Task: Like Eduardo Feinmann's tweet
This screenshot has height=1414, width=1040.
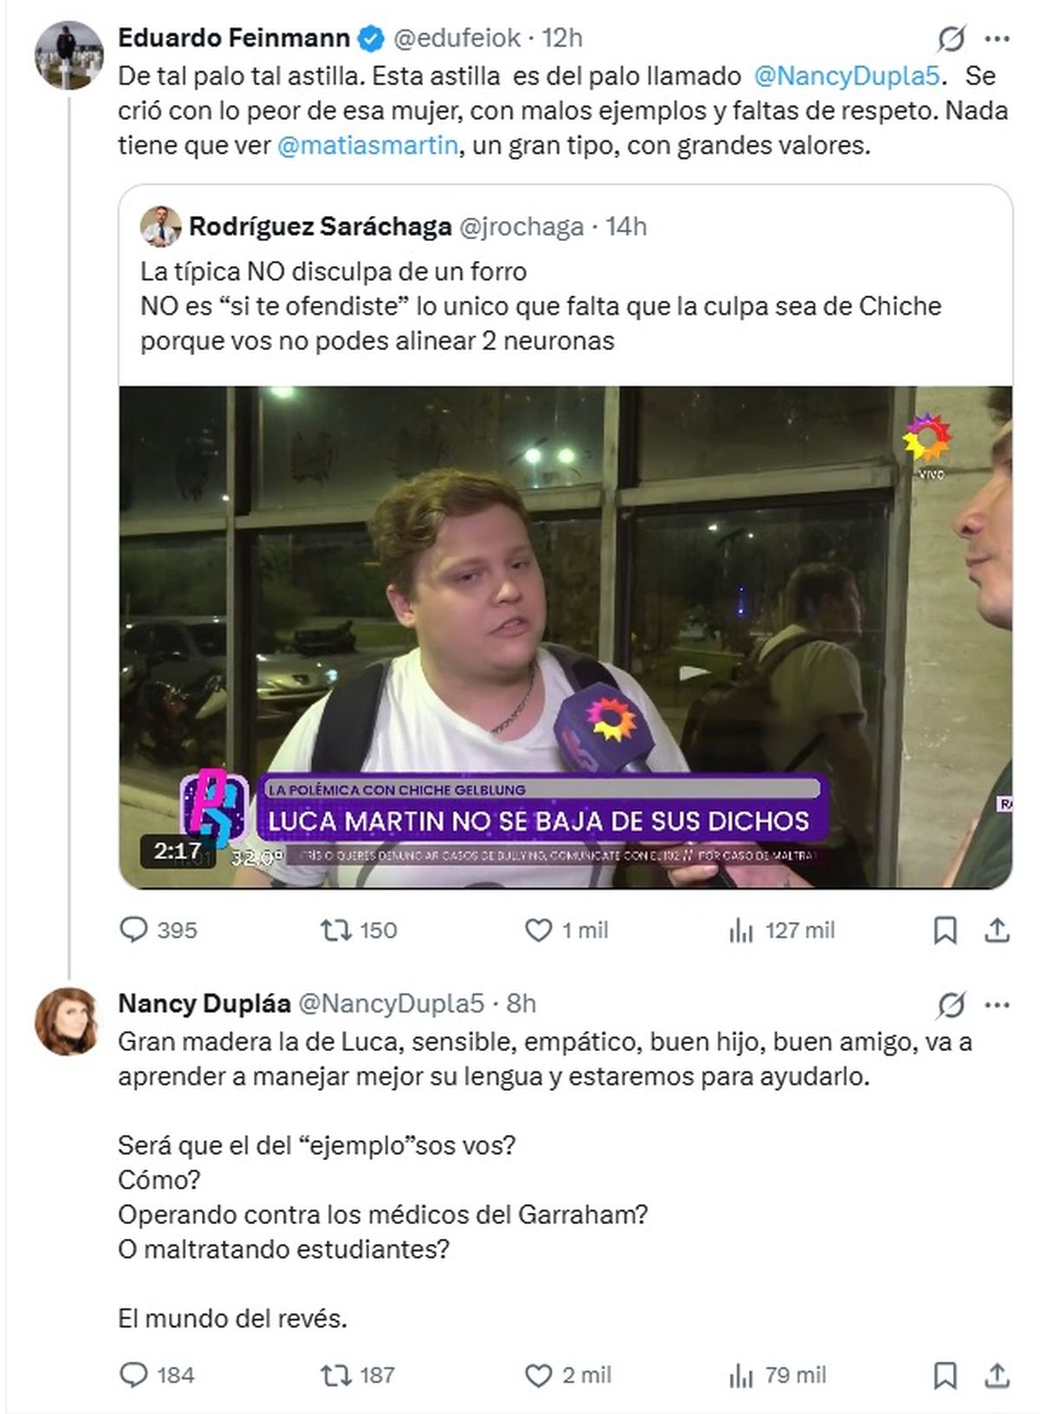Action: coord(538,930)
